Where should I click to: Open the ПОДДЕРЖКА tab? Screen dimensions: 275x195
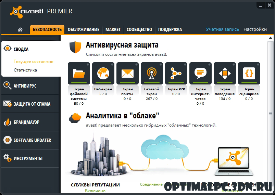tap(170, 29)
